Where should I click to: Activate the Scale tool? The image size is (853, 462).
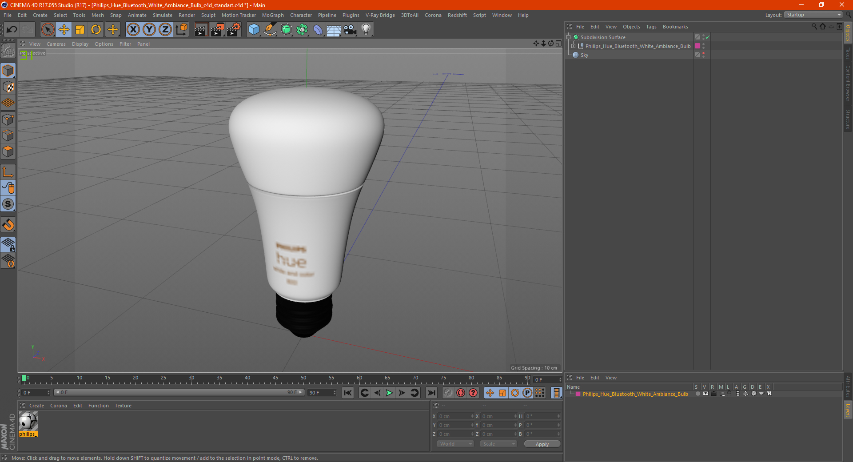point(80,30)
